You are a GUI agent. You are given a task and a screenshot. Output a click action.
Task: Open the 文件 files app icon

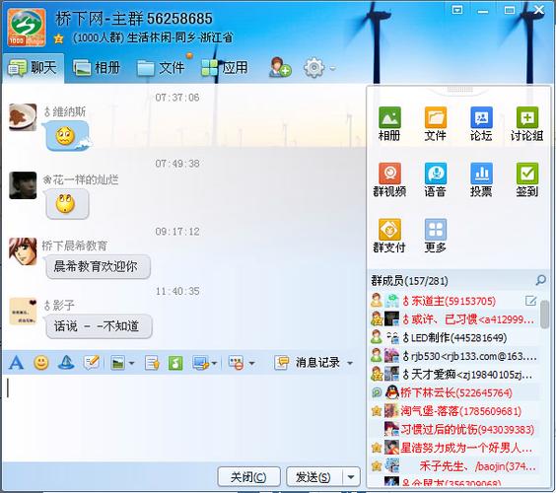click(x=435, y=124)
